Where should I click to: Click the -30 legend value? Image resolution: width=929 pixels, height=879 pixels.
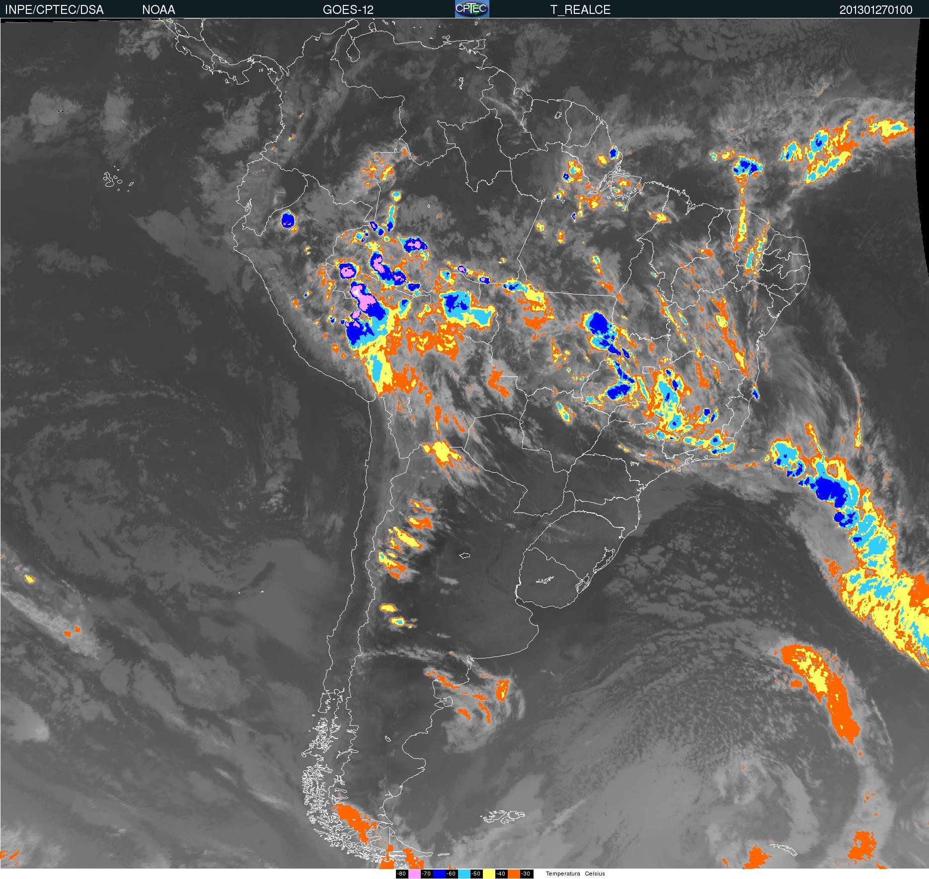526,874
